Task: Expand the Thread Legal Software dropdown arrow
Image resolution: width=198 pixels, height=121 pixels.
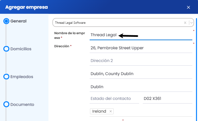Action: tap(191, 23)
